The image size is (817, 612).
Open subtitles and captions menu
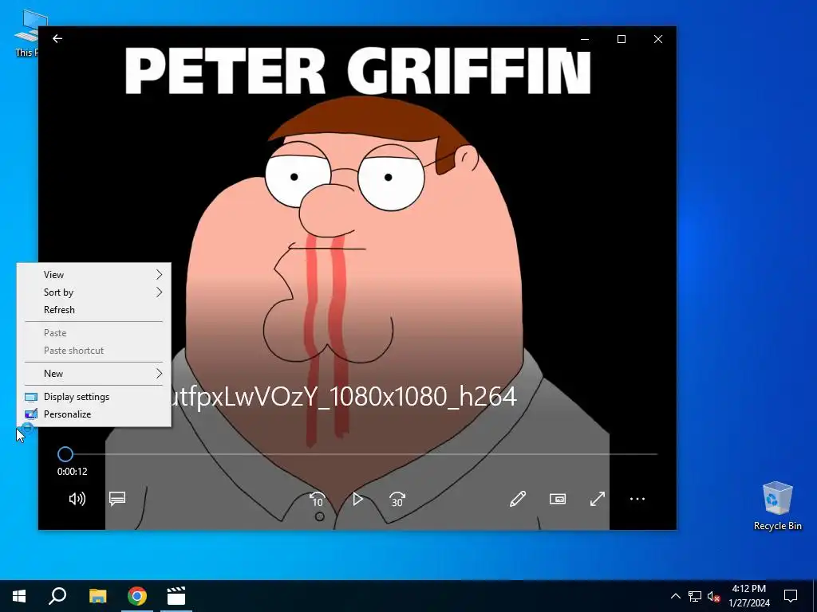117,499
